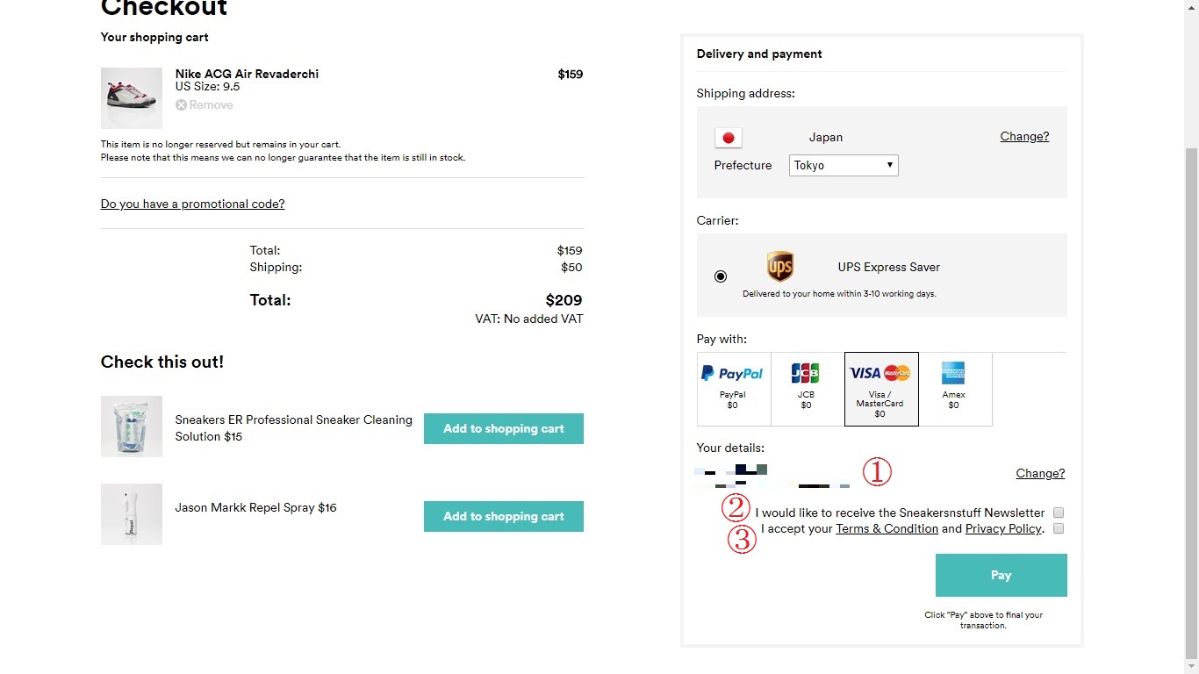Screen dimensions: 1199x674
Task: Add Jason Markk Repel Spray to cart
Action: pos(503,517)
